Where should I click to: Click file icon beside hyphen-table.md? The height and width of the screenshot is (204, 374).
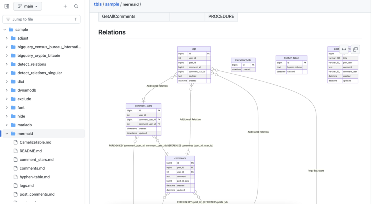tap(16, 177)
